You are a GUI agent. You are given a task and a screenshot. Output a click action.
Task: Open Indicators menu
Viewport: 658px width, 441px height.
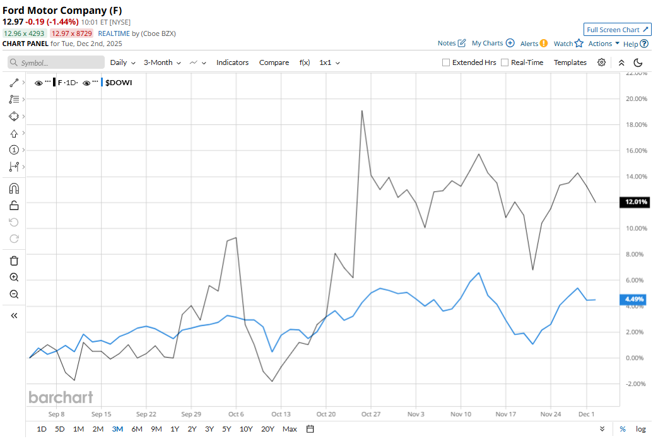click(233, 62)
